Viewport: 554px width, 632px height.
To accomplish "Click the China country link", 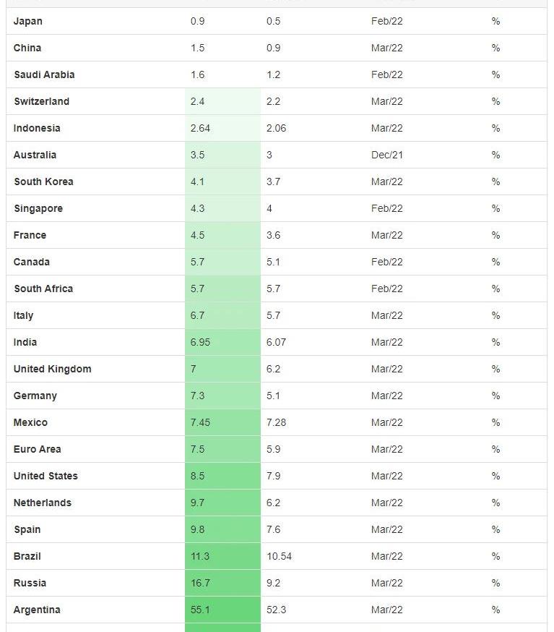I will [x=27, y=48].
